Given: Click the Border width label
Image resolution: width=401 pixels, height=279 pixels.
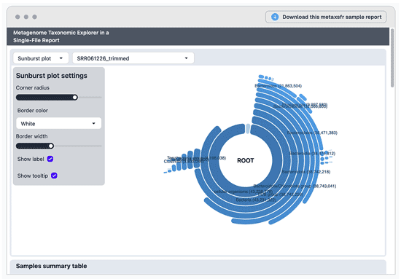Looking at the screenshot, I should (31, 136).
